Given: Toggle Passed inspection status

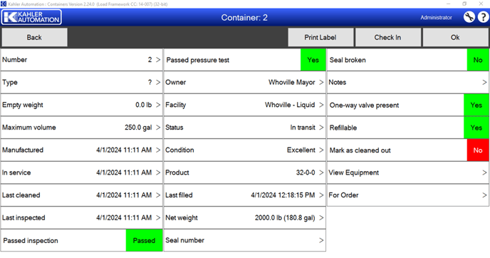Looking at the screenshot, I should coord(144,240).
